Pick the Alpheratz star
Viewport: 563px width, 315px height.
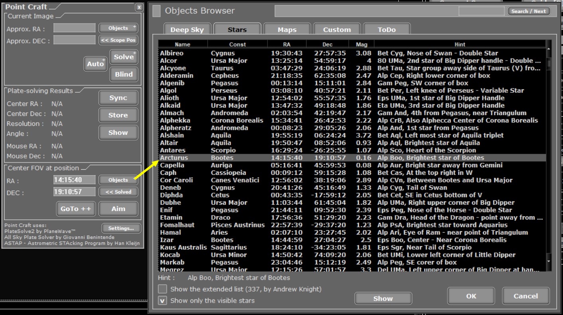pos(352,128)
